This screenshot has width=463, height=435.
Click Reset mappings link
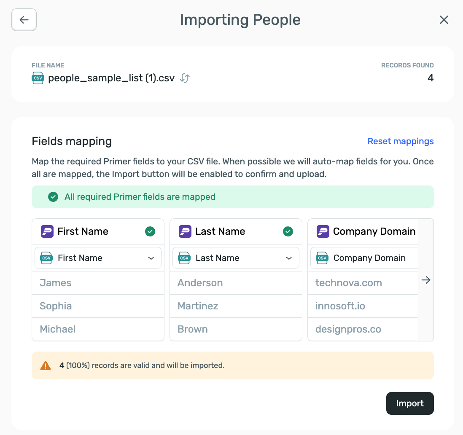coord(400,141)
